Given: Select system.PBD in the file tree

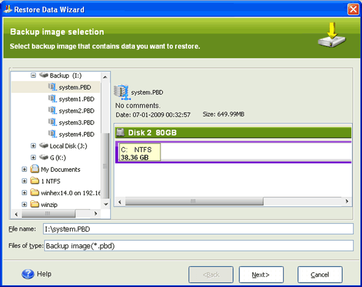Looking at the screenshot, I should [75, 87].
